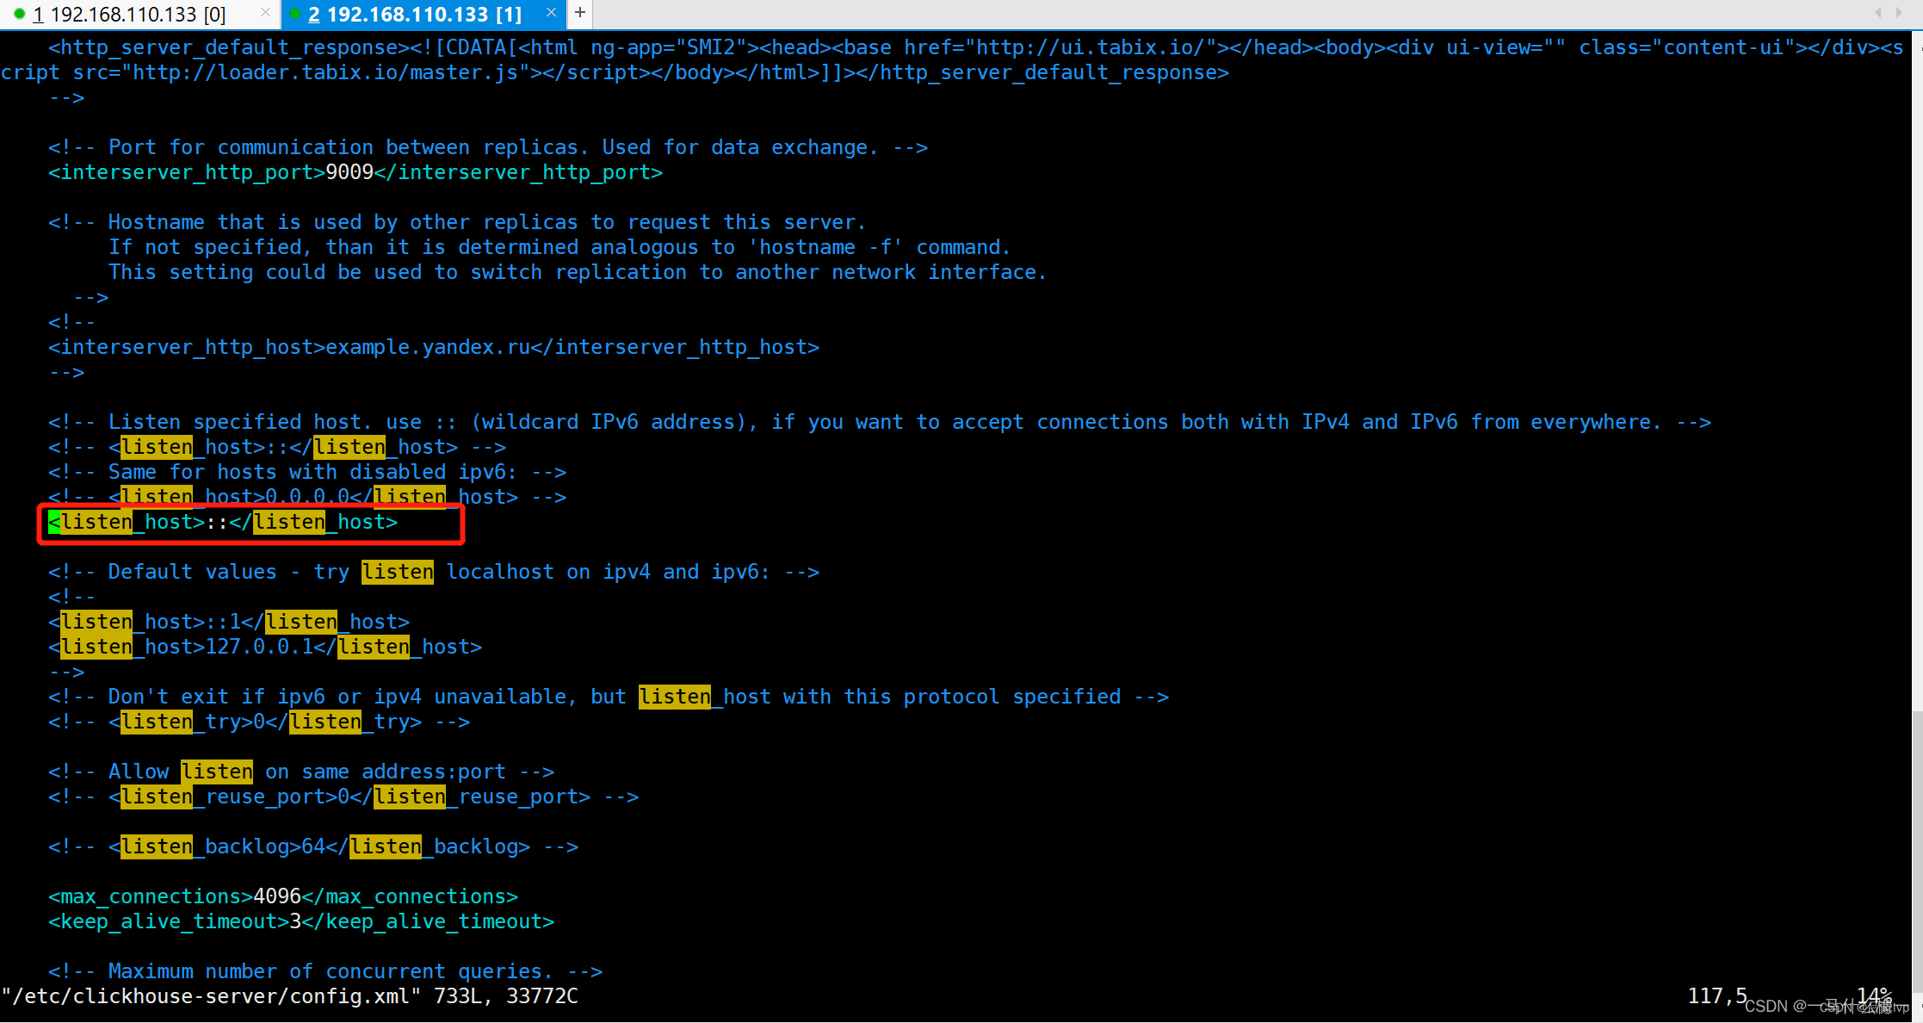Viewport: 1923px width, 1023px height.
Task: Click the max_connections 4096 value
Action: point(276,896)
